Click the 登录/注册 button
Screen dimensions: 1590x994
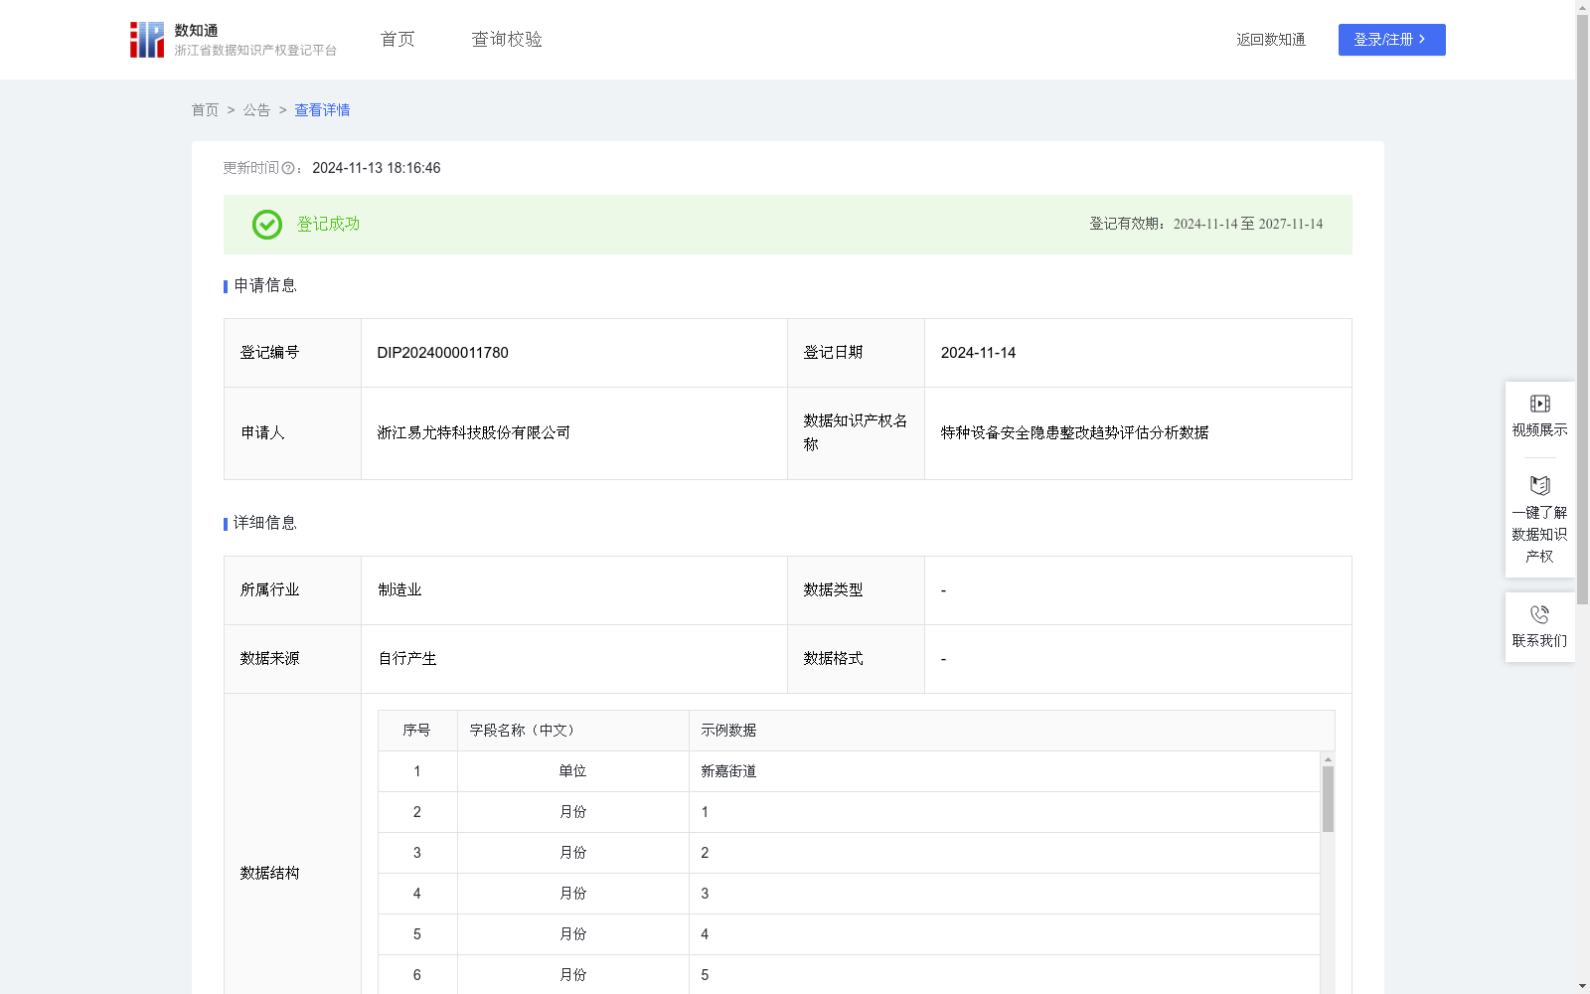pos(1391,40)
